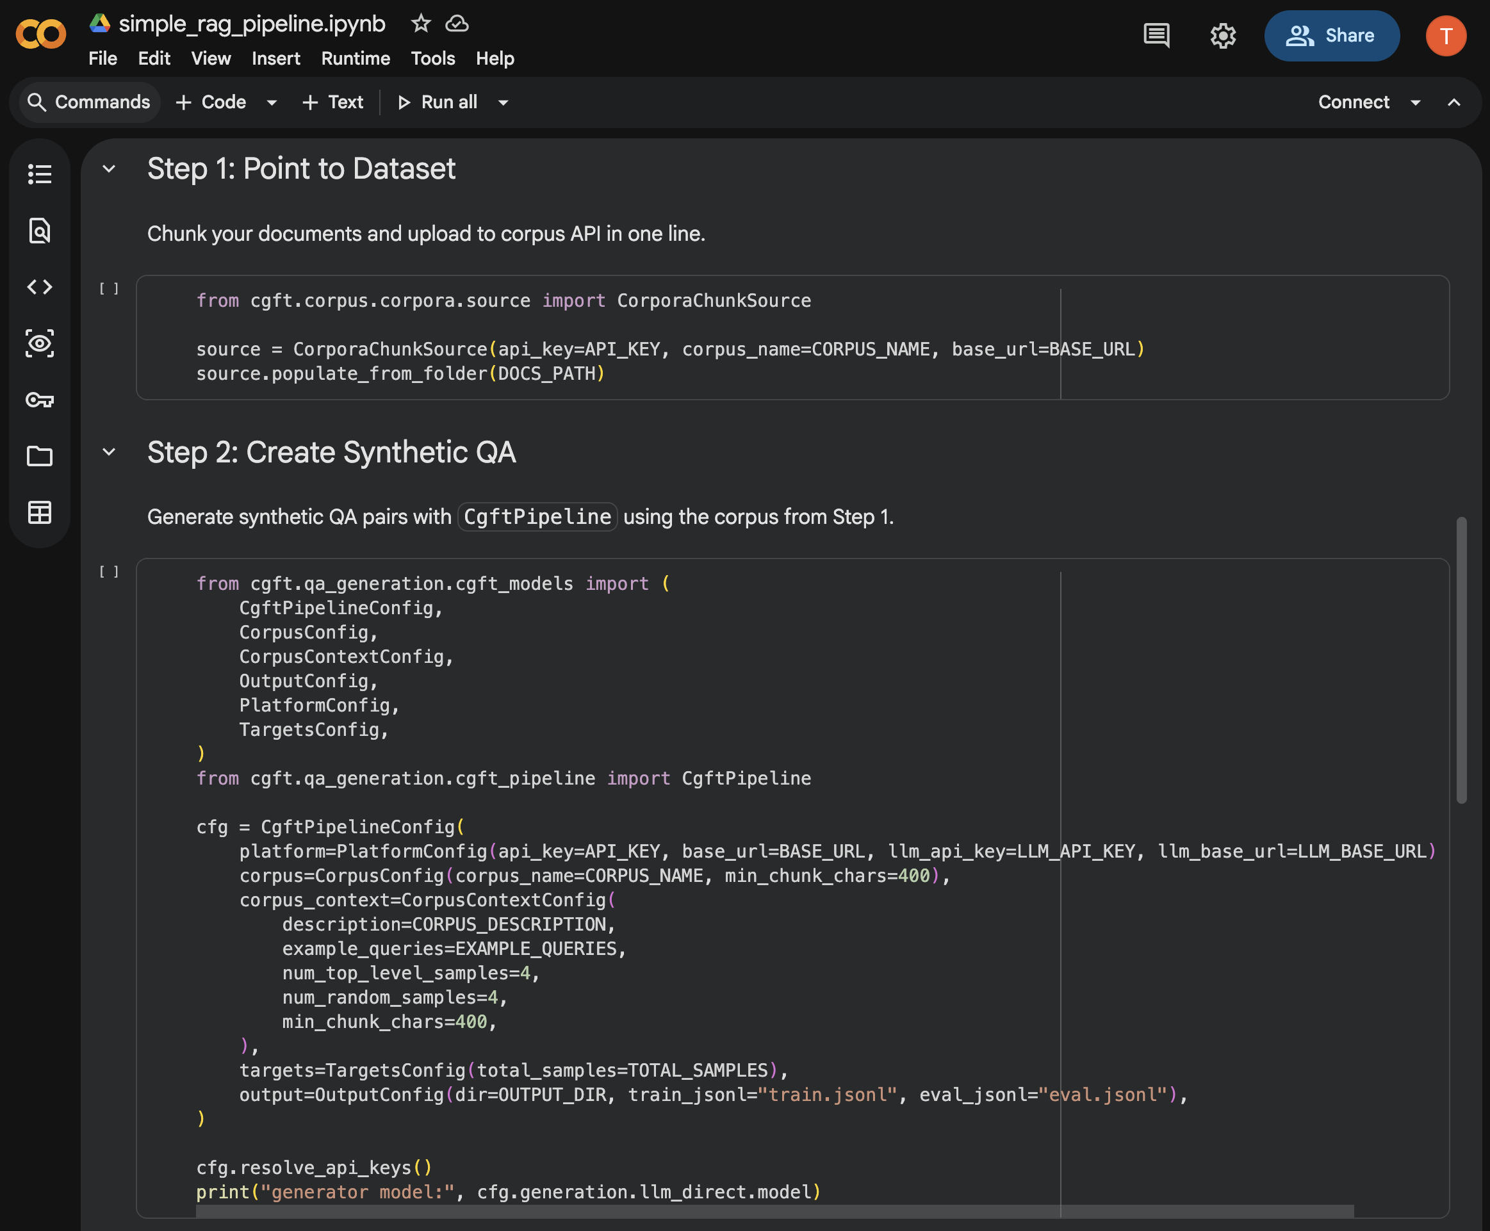Check cloud save status icon

point(457,24)
